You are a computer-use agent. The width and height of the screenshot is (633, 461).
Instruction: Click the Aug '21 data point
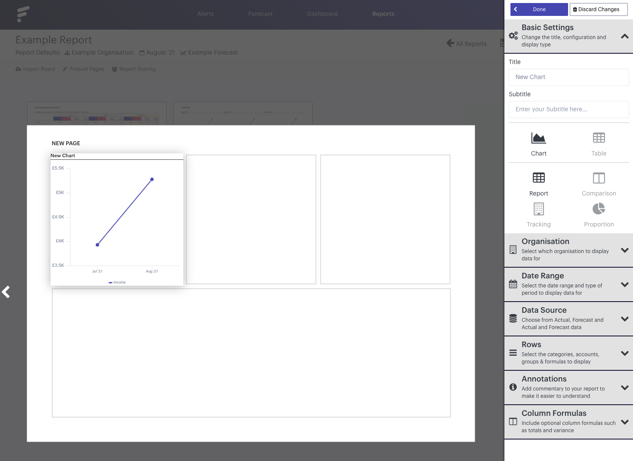152,179
